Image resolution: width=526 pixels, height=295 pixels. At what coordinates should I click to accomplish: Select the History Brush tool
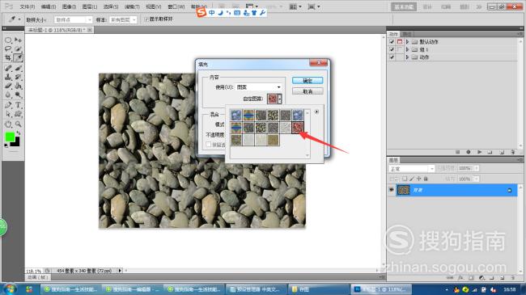pos(18,77)
